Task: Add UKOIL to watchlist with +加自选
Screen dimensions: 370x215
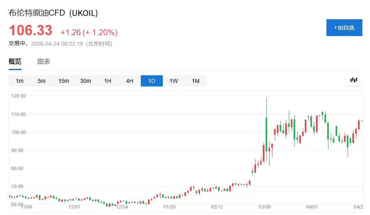Action: pyautogui.click(x=344, y=28)
